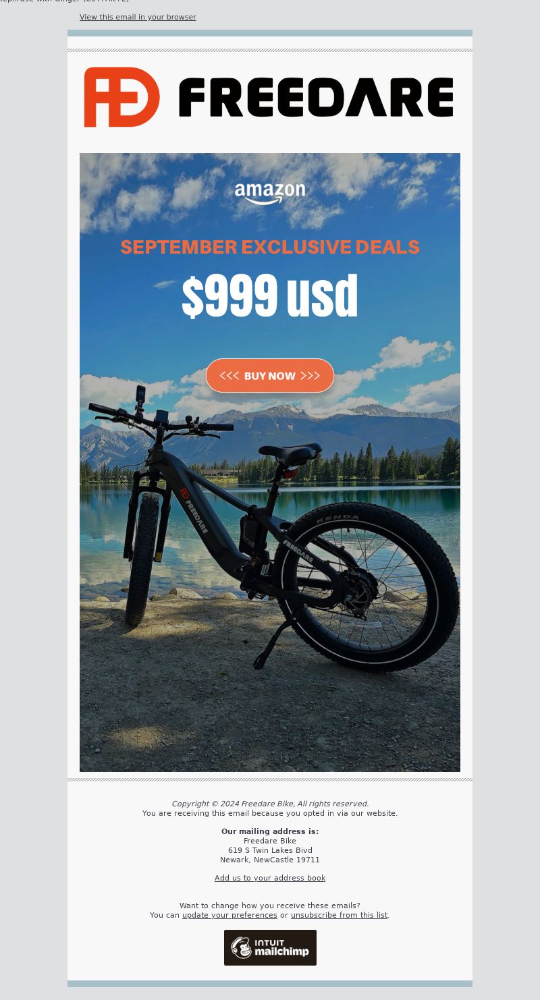Click the orange FD logo icon

[122, 97]
